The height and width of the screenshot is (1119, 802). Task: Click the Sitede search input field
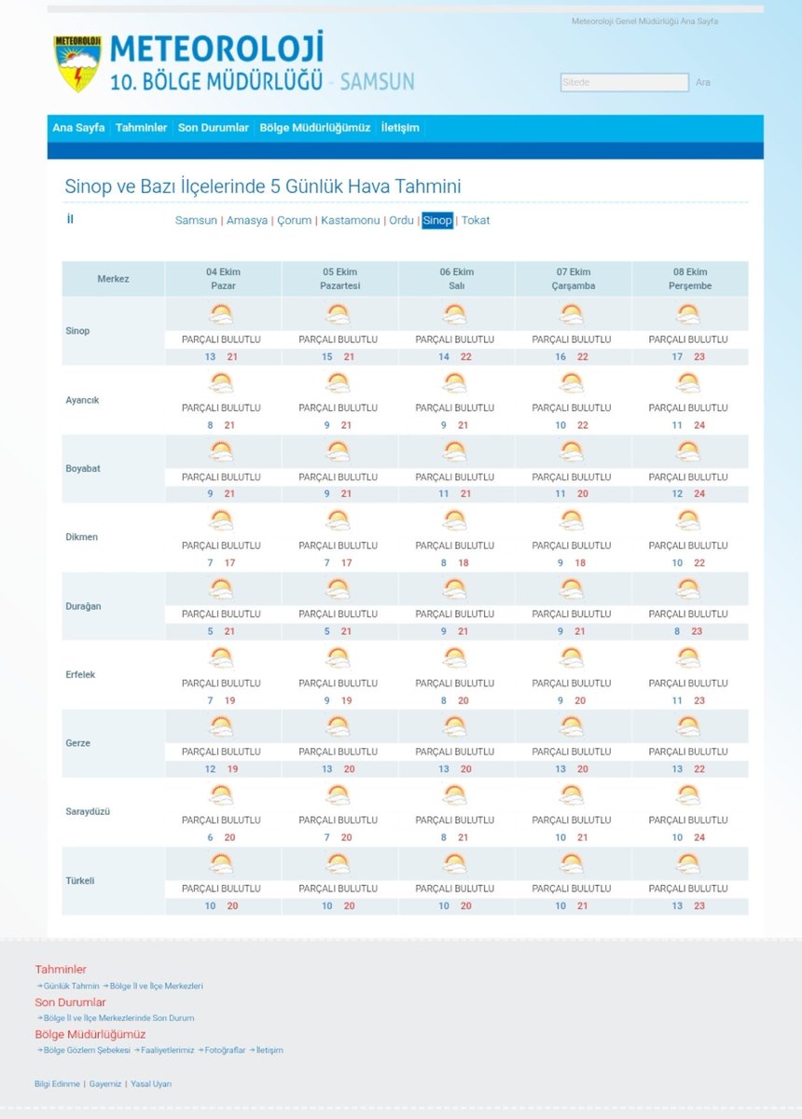[x=625, y=82]
